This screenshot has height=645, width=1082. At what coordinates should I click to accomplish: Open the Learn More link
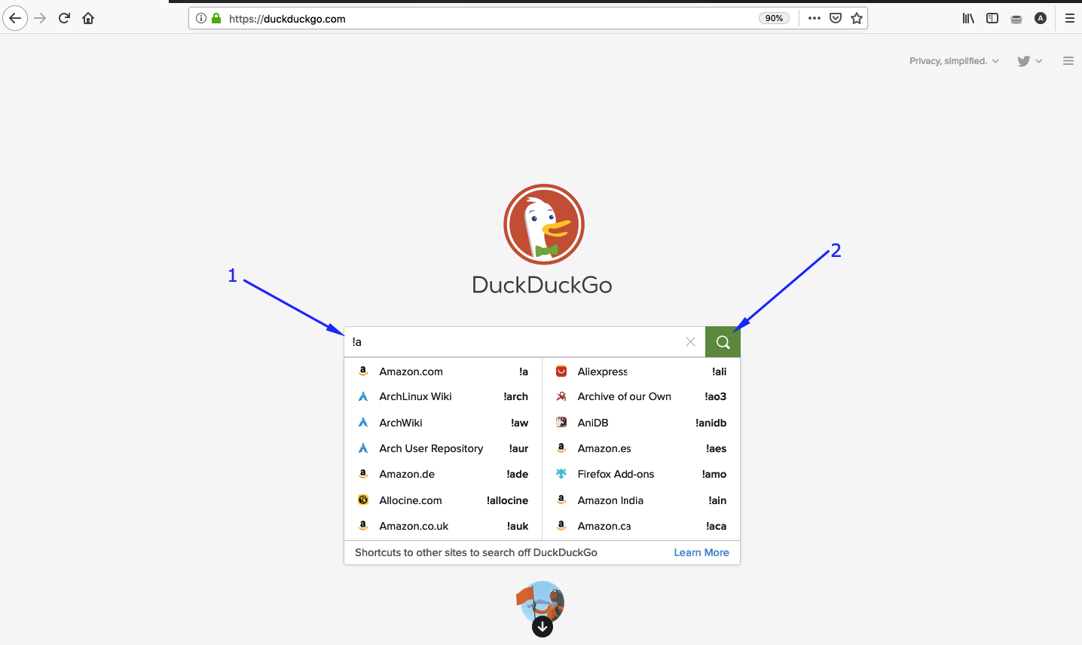pyautogui.click(x=701, y=552)
